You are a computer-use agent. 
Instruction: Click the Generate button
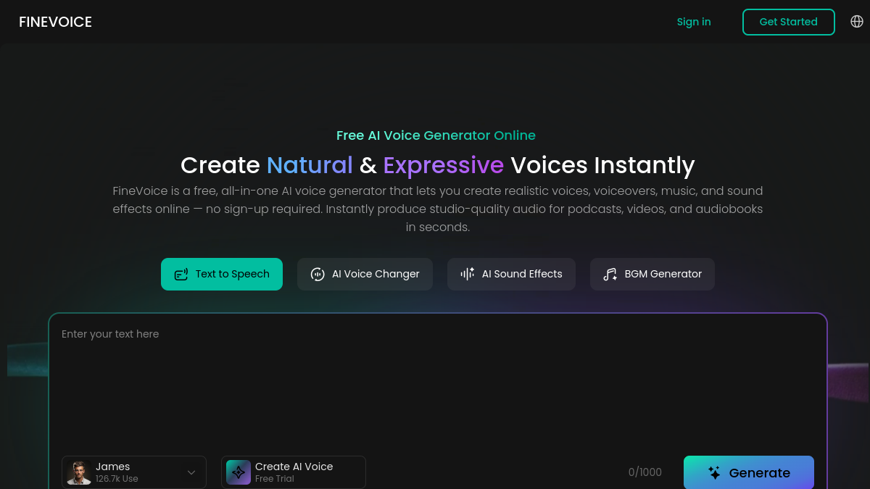click(x=749, y=472)
